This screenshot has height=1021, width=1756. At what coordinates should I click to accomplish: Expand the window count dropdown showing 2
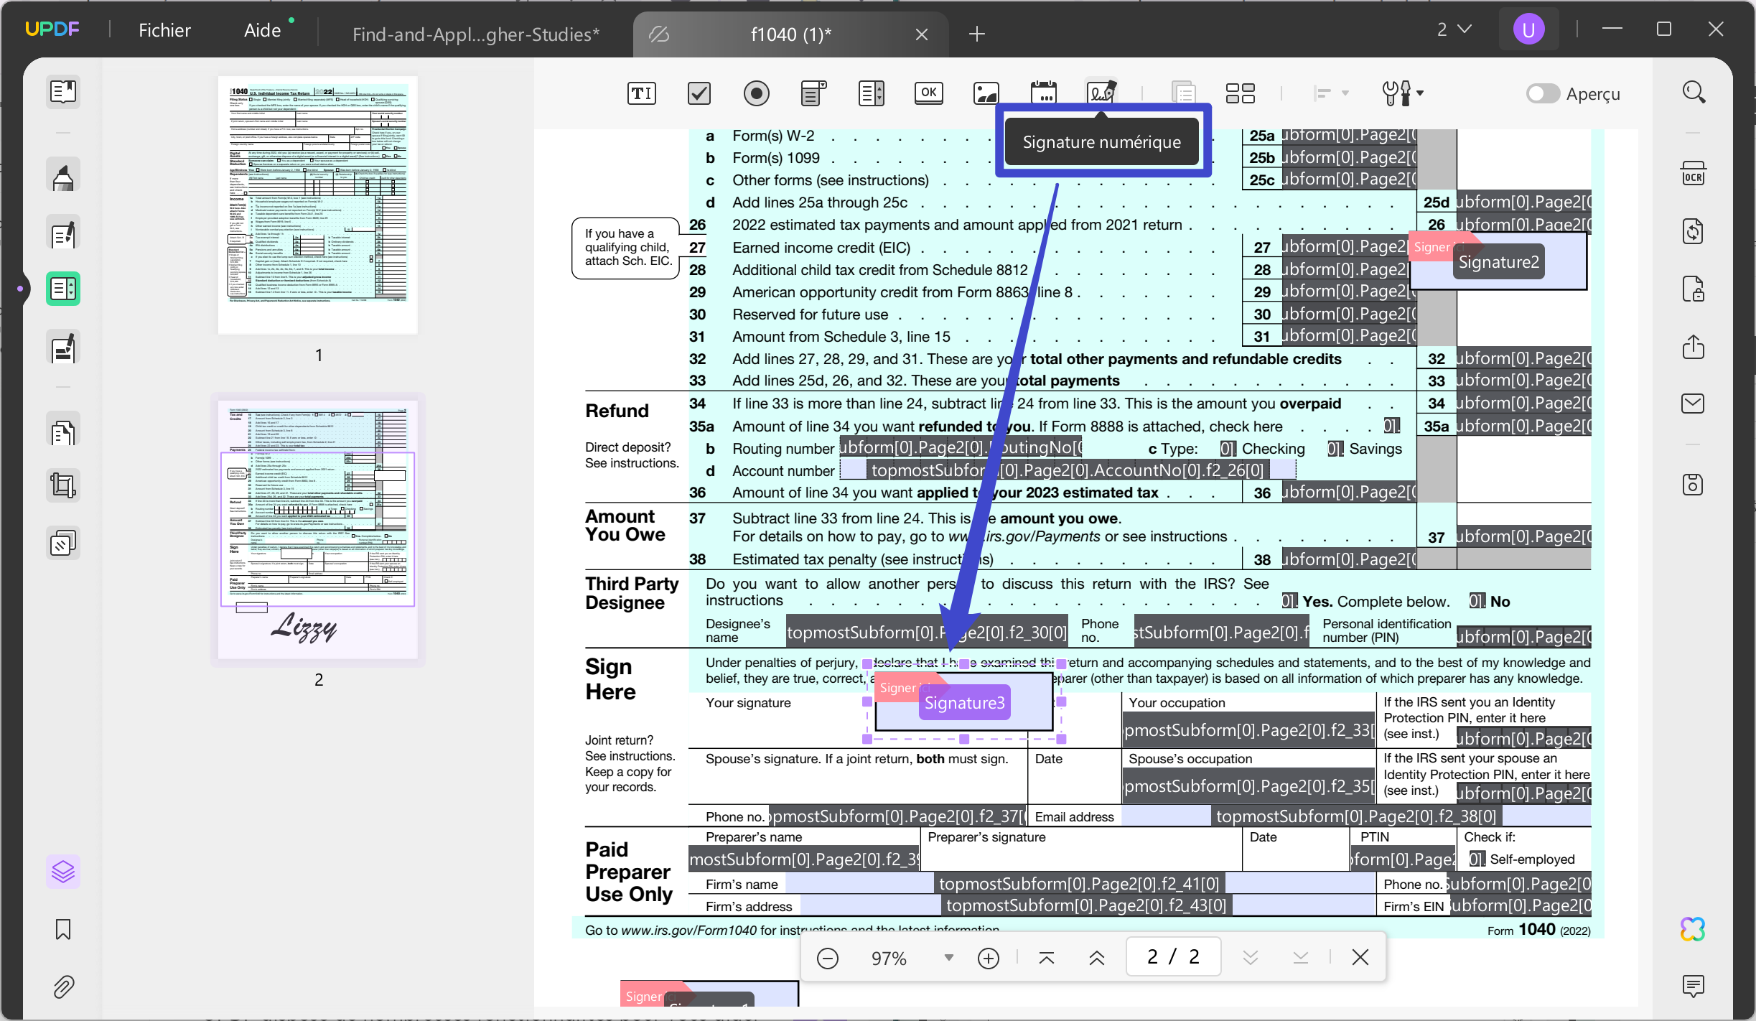[1454, 29]
